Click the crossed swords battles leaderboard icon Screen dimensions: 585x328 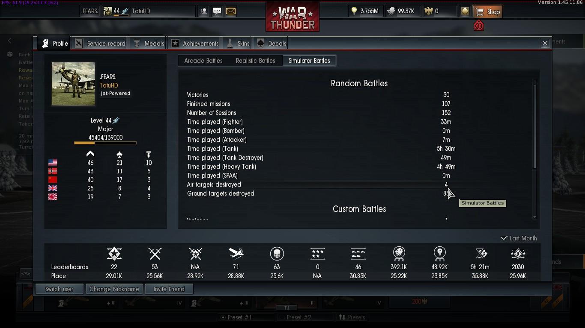[155, 254]
